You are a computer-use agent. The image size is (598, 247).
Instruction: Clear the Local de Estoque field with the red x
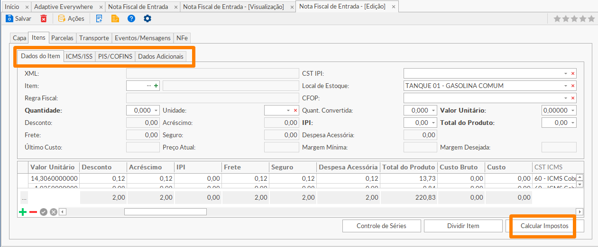point(573,86)
